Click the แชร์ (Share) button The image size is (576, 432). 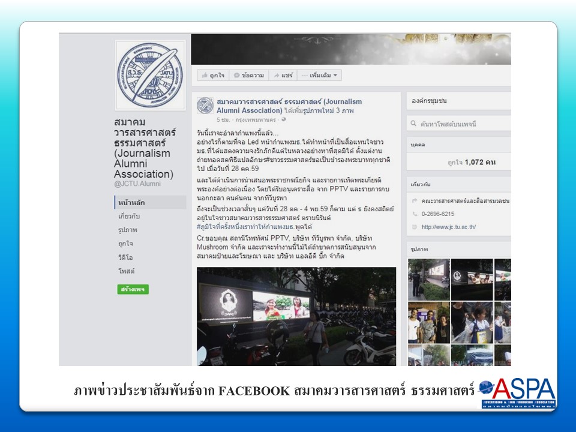coord(283,76)
